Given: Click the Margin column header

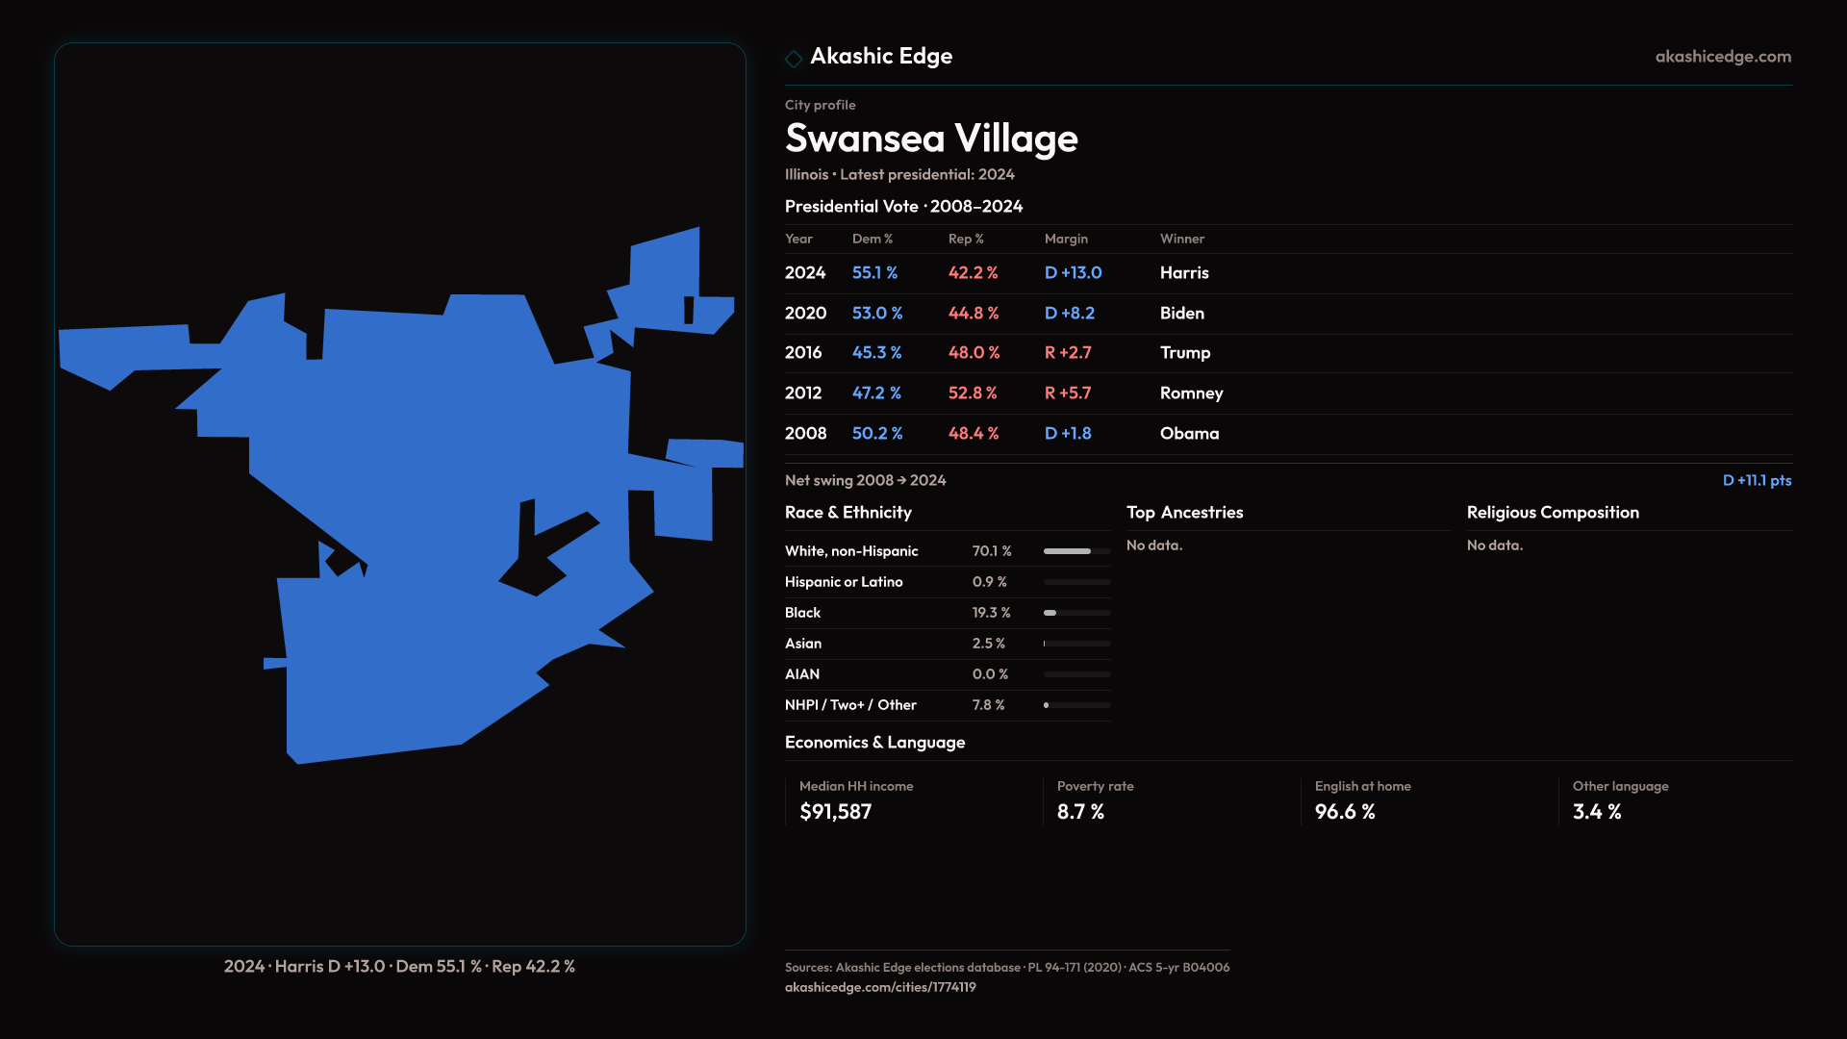Looking at the screenshot, I should (x=1065, y=239).
